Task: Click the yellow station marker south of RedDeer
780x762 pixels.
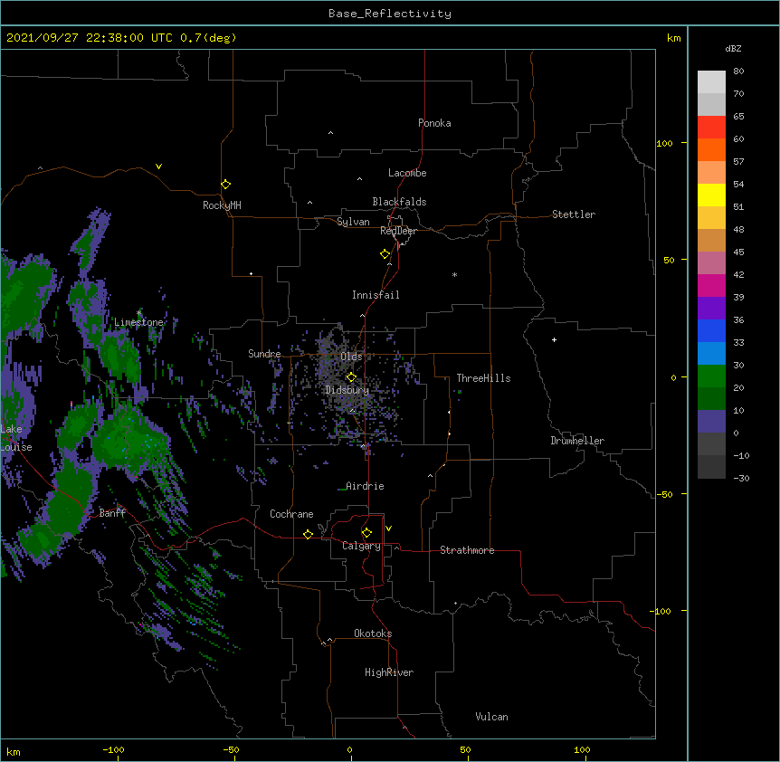Action: [385, 254]
